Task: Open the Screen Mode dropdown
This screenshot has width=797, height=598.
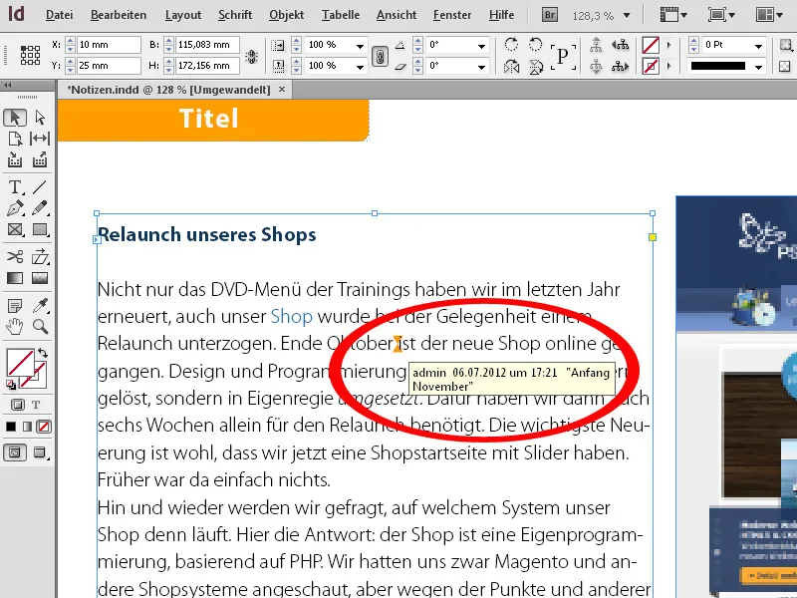Action: tap(721, 15)
